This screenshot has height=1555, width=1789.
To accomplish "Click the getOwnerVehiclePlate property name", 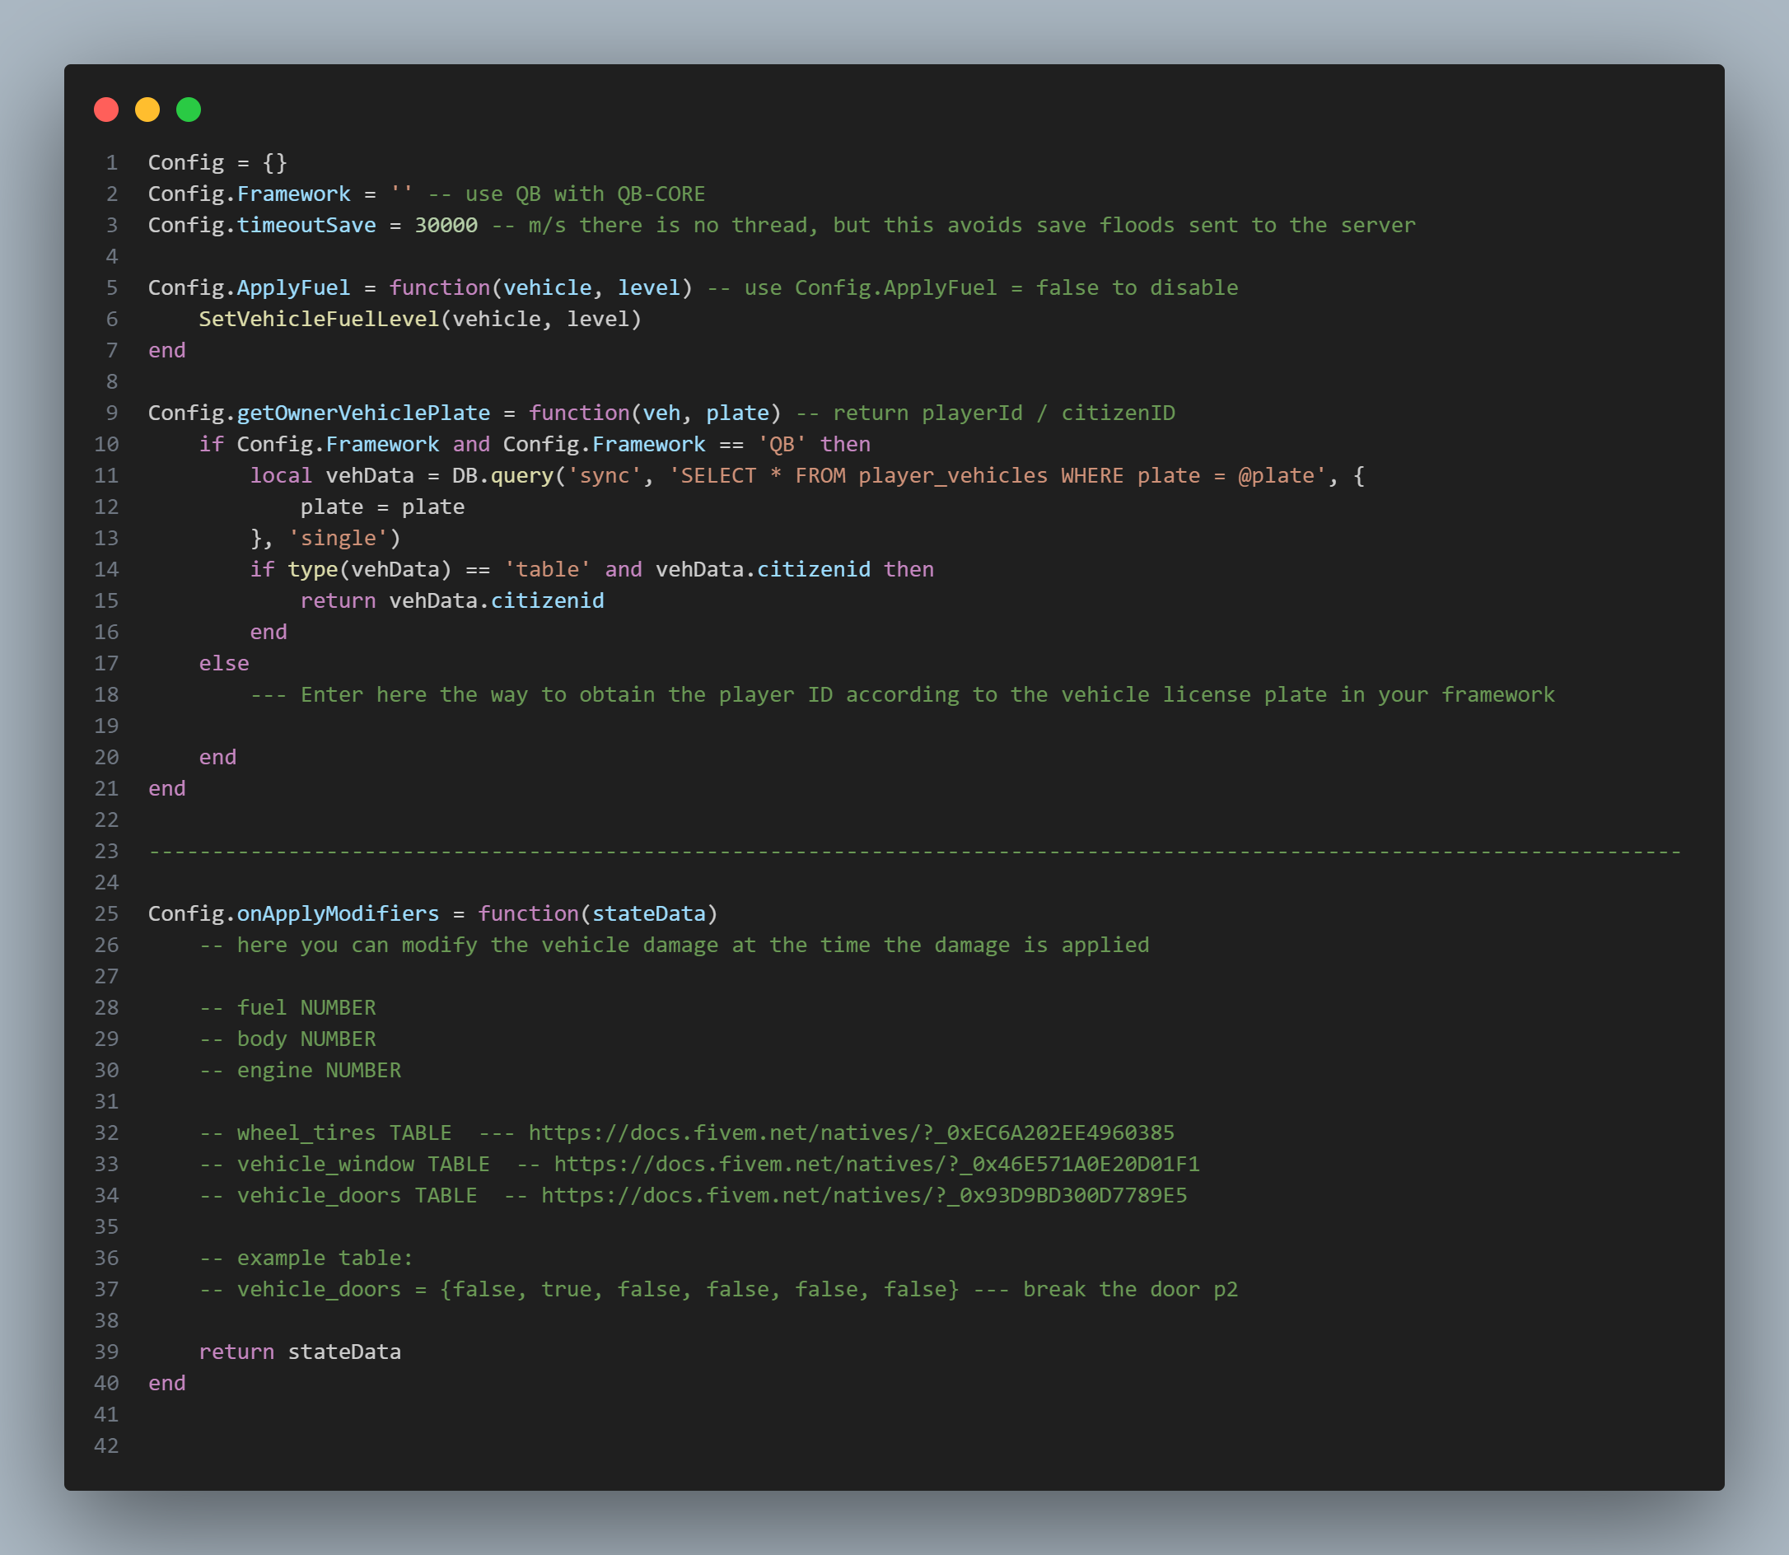I will (x=362, y=413).
